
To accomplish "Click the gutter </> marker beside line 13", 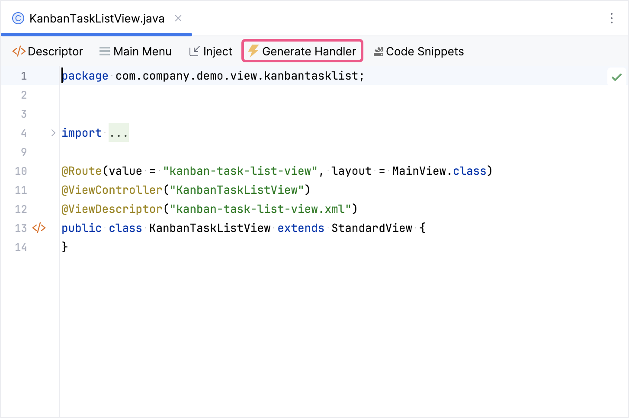I will pyautogui.click(x=39, y=228).
